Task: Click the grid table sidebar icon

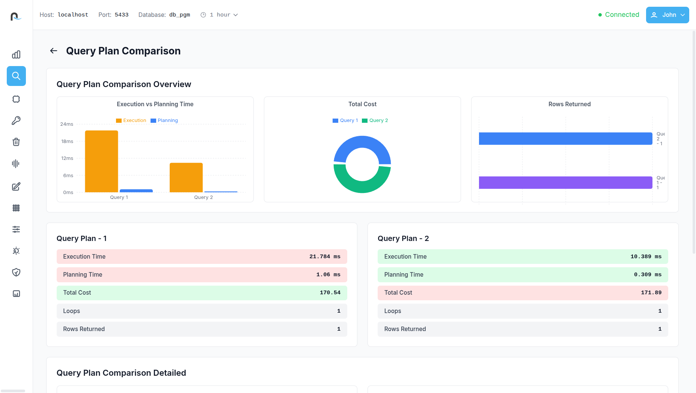Action: tap(16, 208)
